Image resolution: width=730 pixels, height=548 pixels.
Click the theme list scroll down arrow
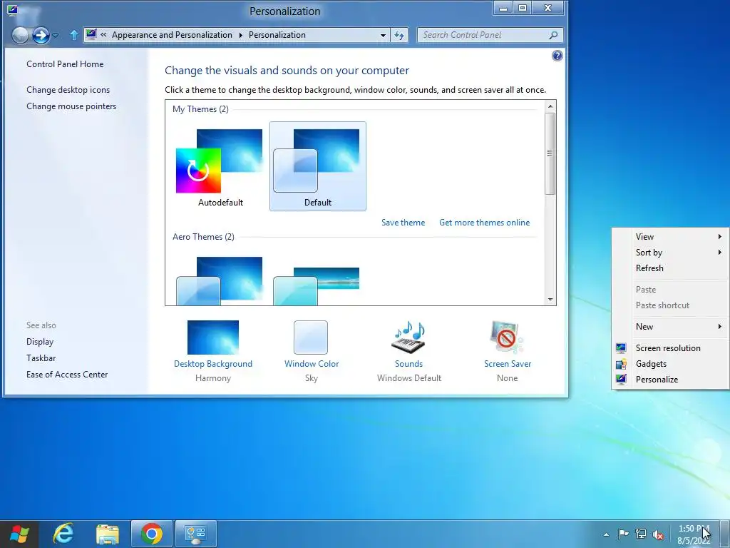[x=550, y=300]
